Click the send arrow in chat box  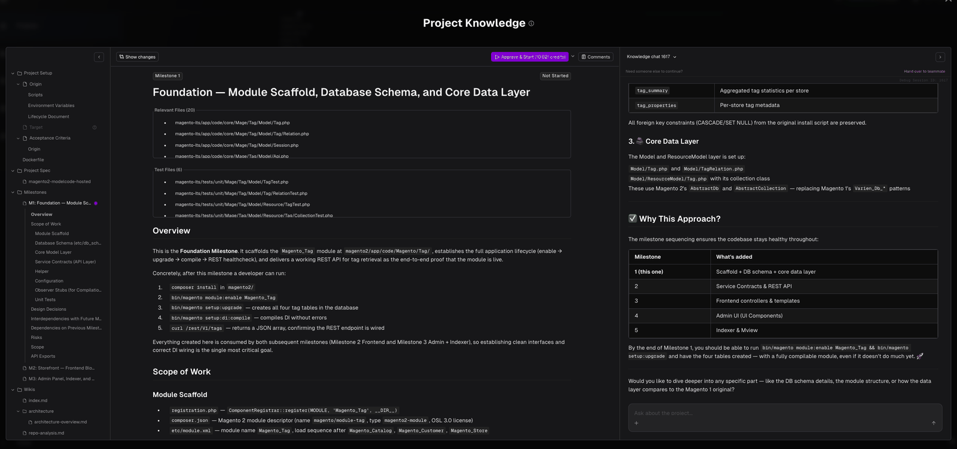(934, 423)
